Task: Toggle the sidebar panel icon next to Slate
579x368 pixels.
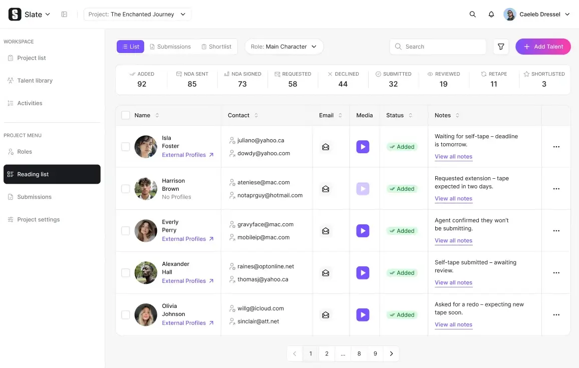Action: coord(64,14)
